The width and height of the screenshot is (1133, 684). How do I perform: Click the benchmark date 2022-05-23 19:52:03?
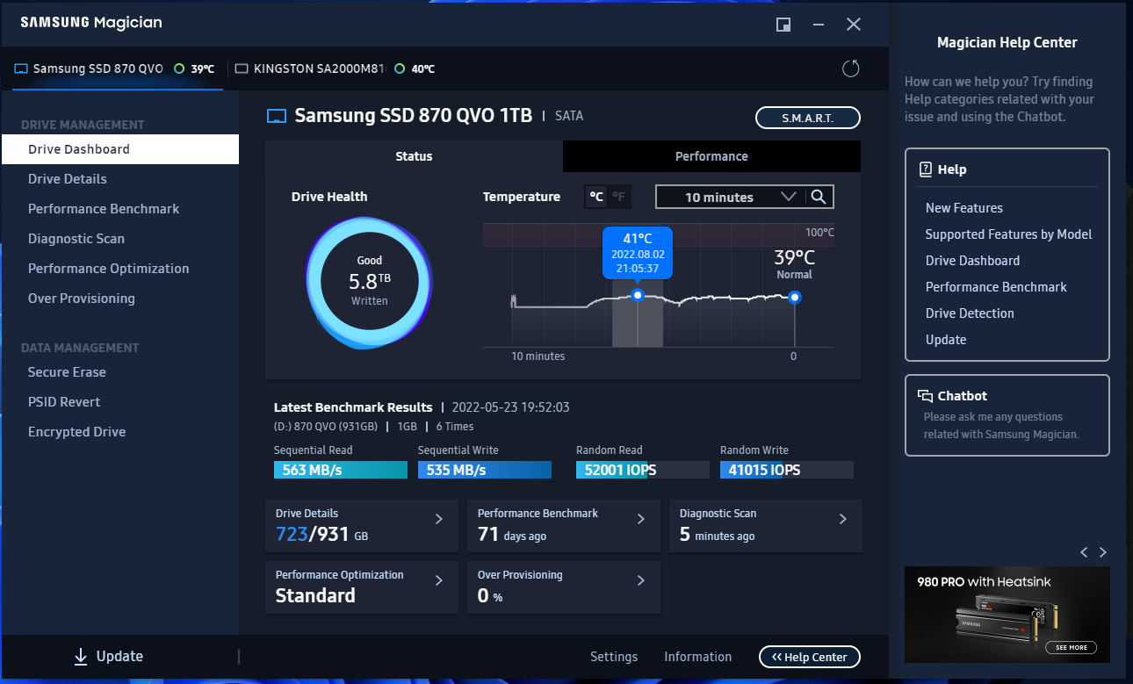tap(510, 407)
